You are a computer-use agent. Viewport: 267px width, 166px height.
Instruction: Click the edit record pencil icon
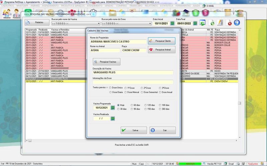tap(220, 23)
